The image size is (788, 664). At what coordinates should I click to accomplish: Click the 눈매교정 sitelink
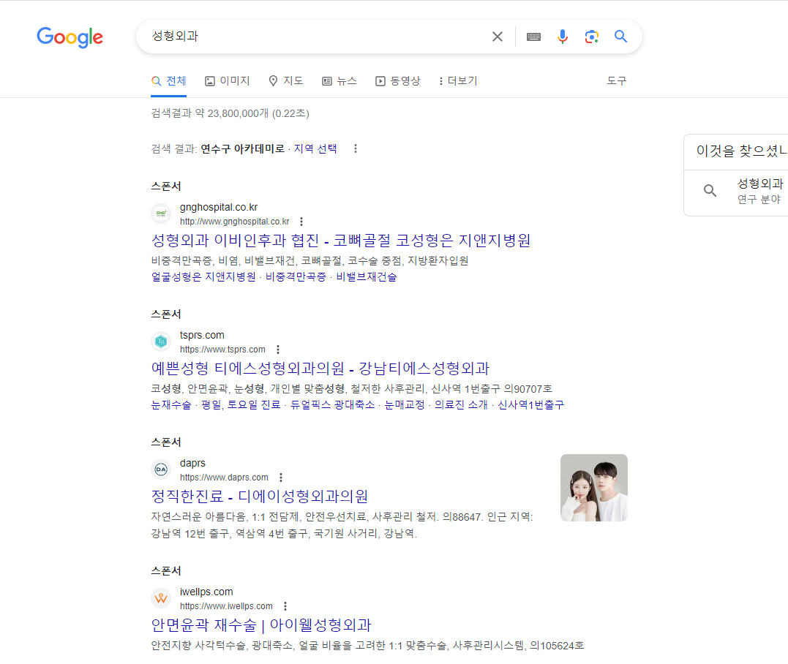point(404,405)
